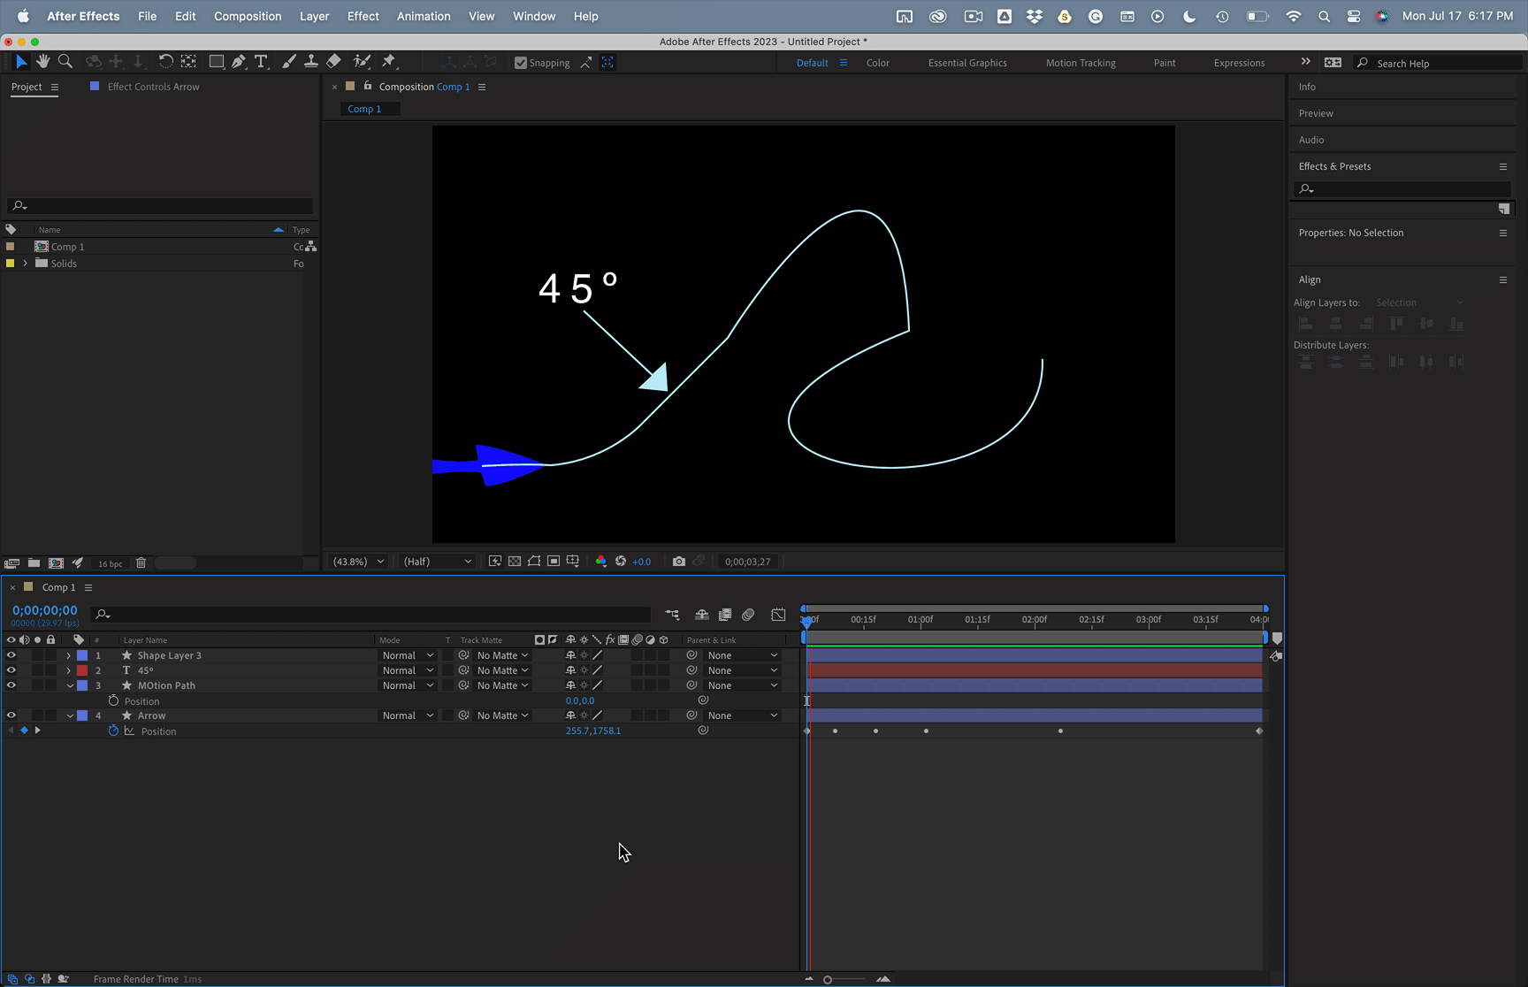Show overflow workspaces chevron

(1305, 62)
